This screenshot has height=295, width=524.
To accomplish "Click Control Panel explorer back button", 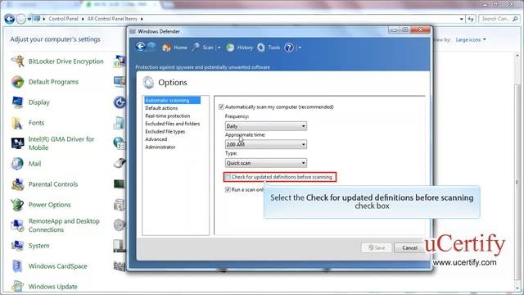I will pyautogui.click(x=9, y=19).
